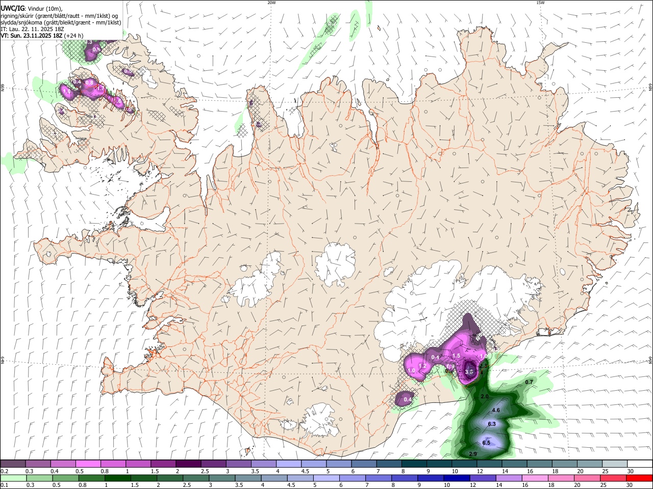
Task: Click the '0.7' value in light green area
Action: [529, 382]
